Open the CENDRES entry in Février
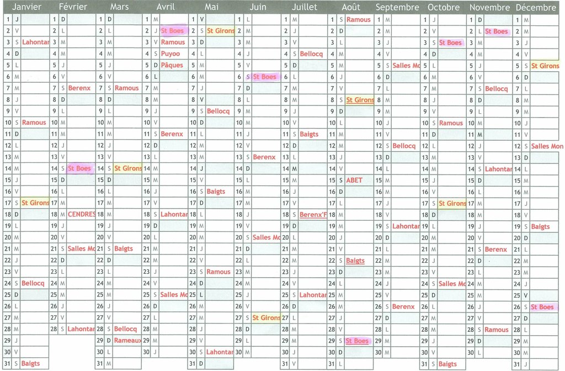Image resolution: width=565 pixels, height=371 pixels. [x=81, y=214]
